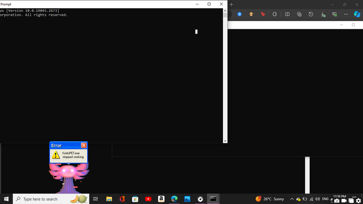
Task: Click the warning triangle icon in Error dialog
Action: pyautogui.click(x=56, y=155)
